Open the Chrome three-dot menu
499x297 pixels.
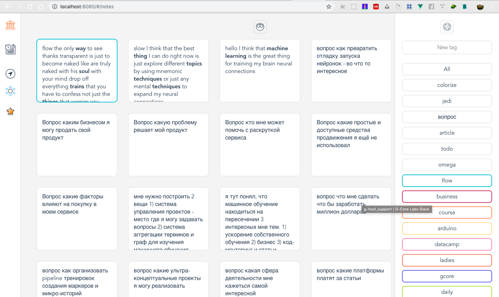[492, 6]
